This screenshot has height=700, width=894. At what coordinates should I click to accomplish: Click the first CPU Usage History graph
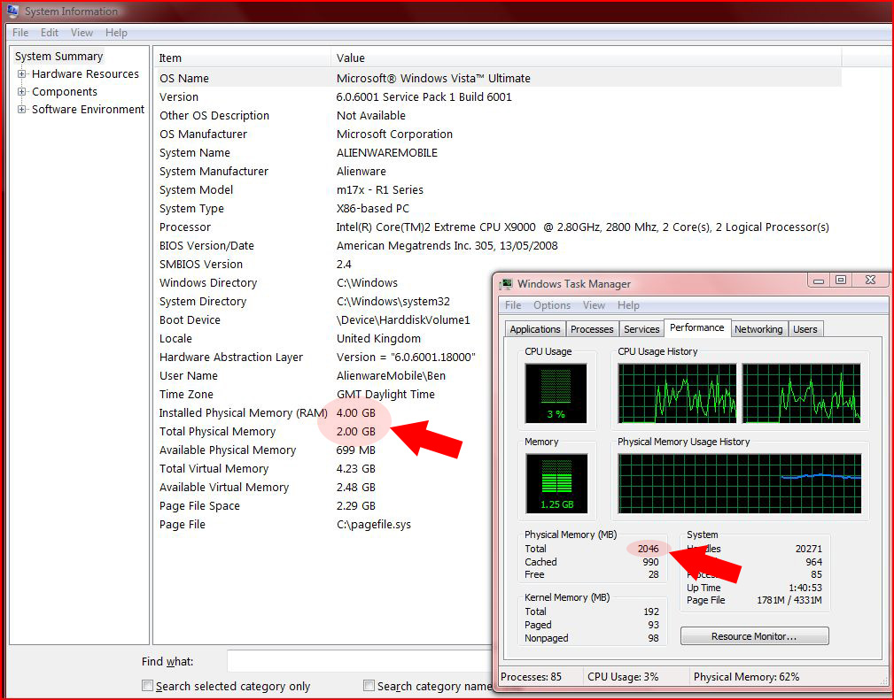tap(677, 394)
